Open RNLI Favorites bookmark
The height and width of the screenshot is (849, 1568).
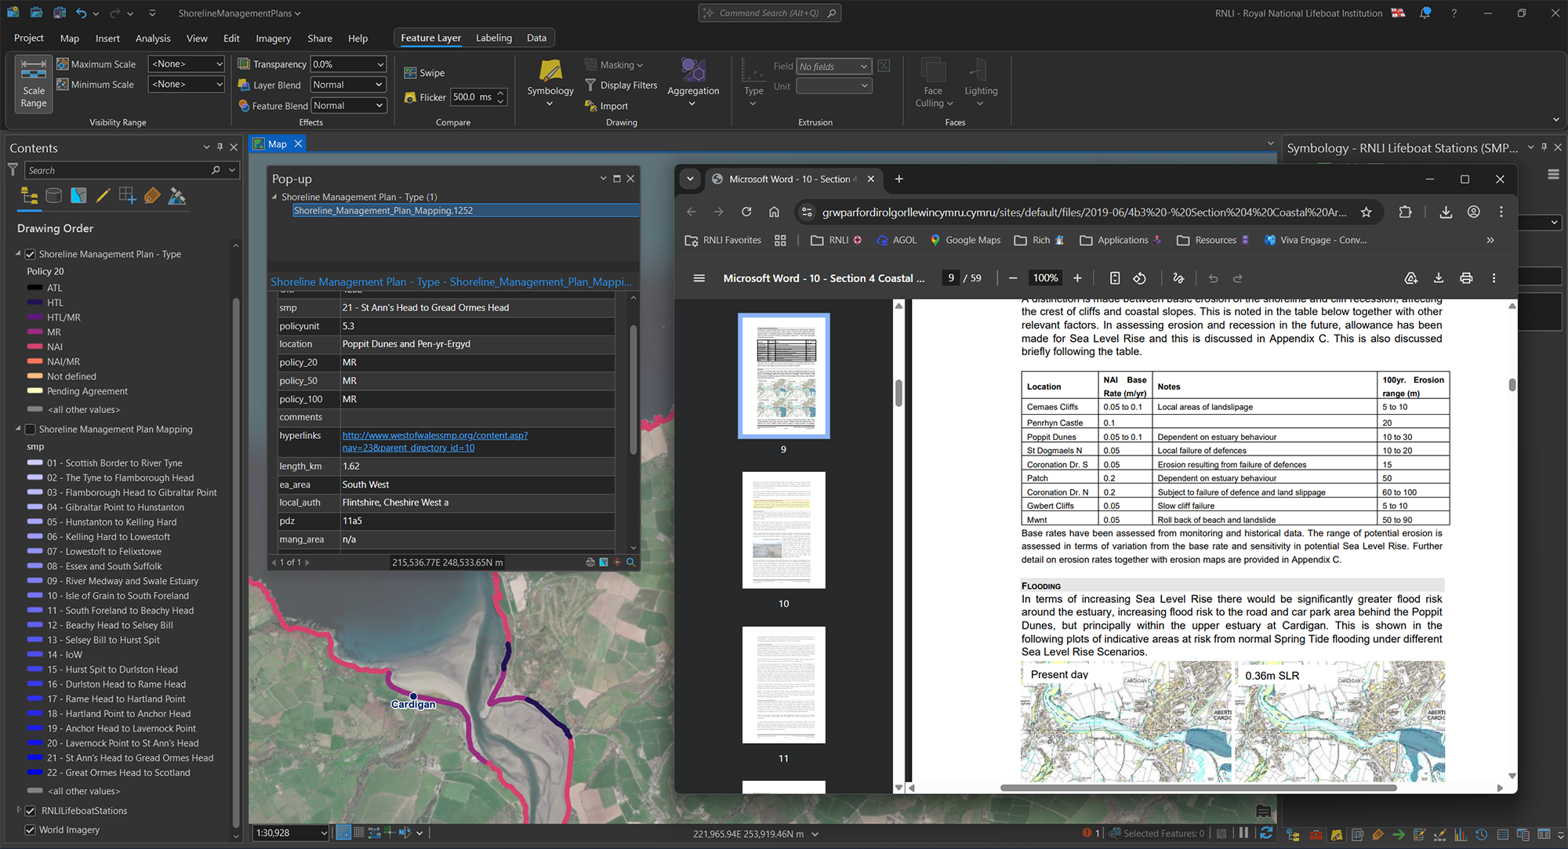pyautogui.click(x=723, y=241)
